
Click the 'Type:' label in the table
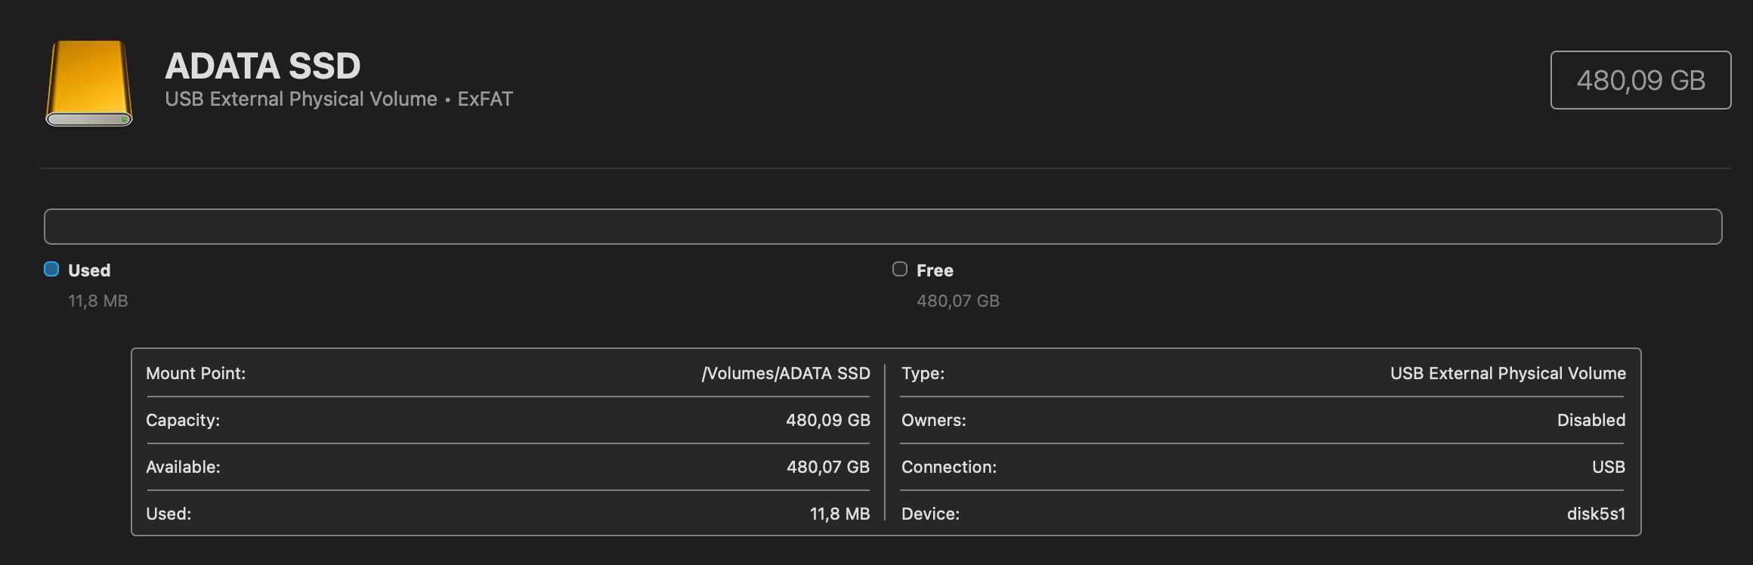coord(923,373)
